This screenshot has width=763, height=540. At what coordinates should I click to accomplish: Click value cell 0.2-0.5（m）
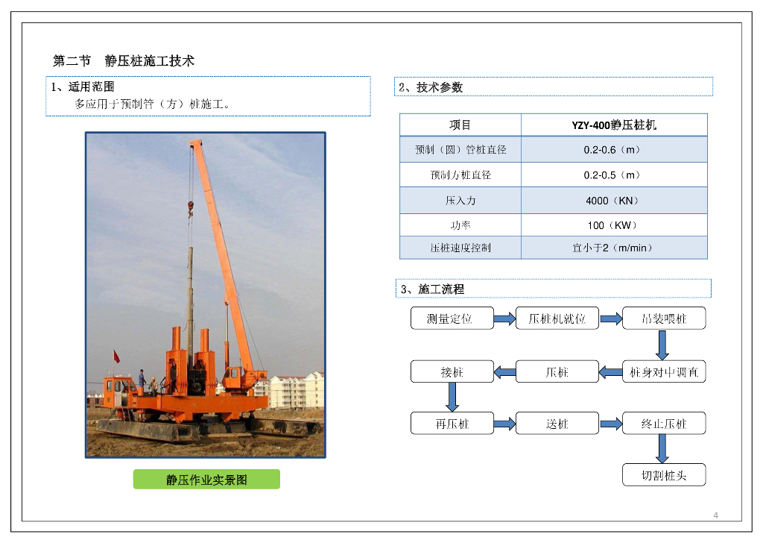614,175
